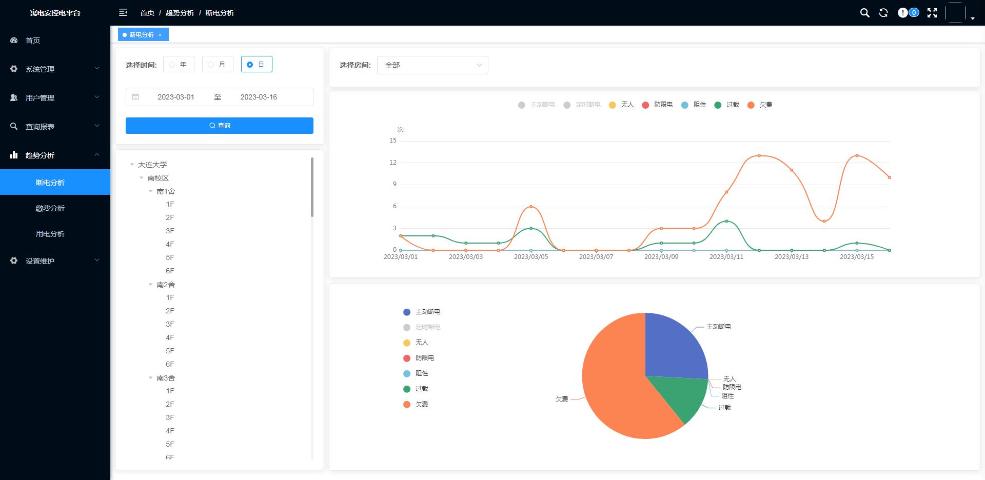Select 3F under 南2舍
This screenshot has height=480, width=985.
click(170, 324)
